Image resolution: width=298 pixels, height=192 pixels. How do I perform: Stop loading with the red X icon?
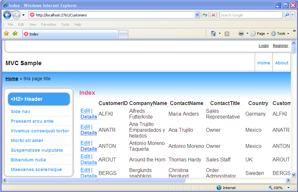pos(213,15)
